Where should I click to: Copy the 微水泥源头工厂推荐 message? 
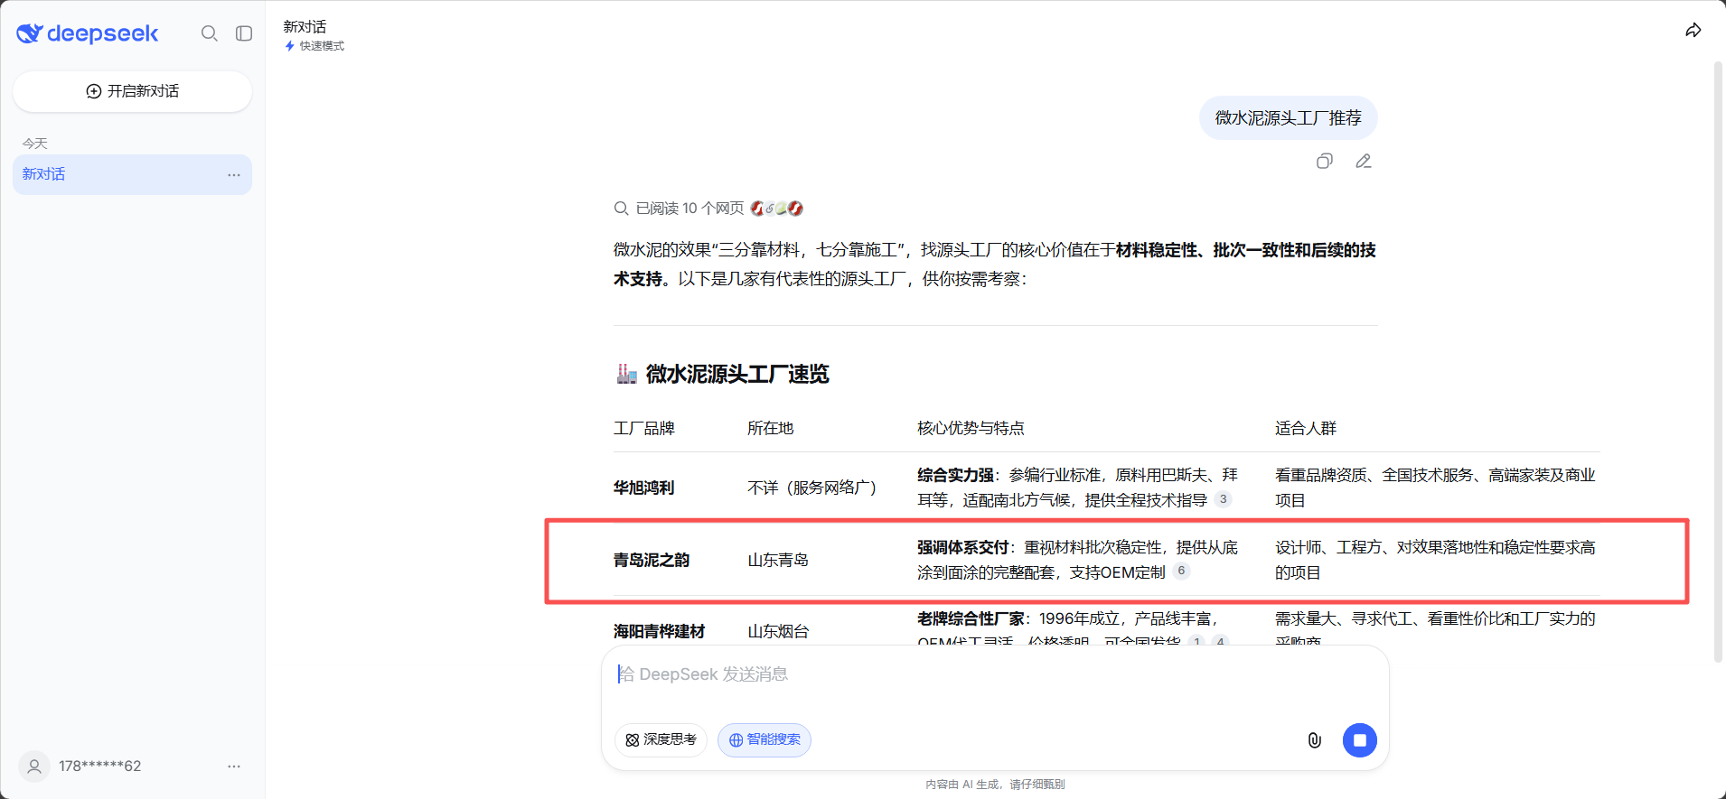coord(1325,162)
